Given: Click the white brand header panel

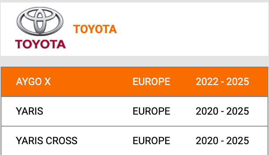Looking at the screenshot, I should point(134,29).
